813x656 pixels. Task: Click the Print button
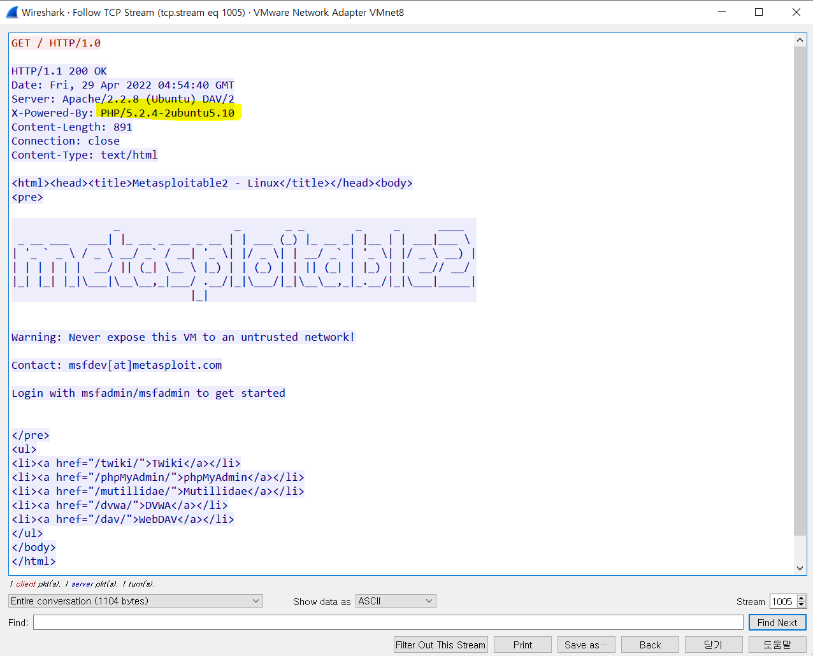pyautogui.click(x=522, y=645)
